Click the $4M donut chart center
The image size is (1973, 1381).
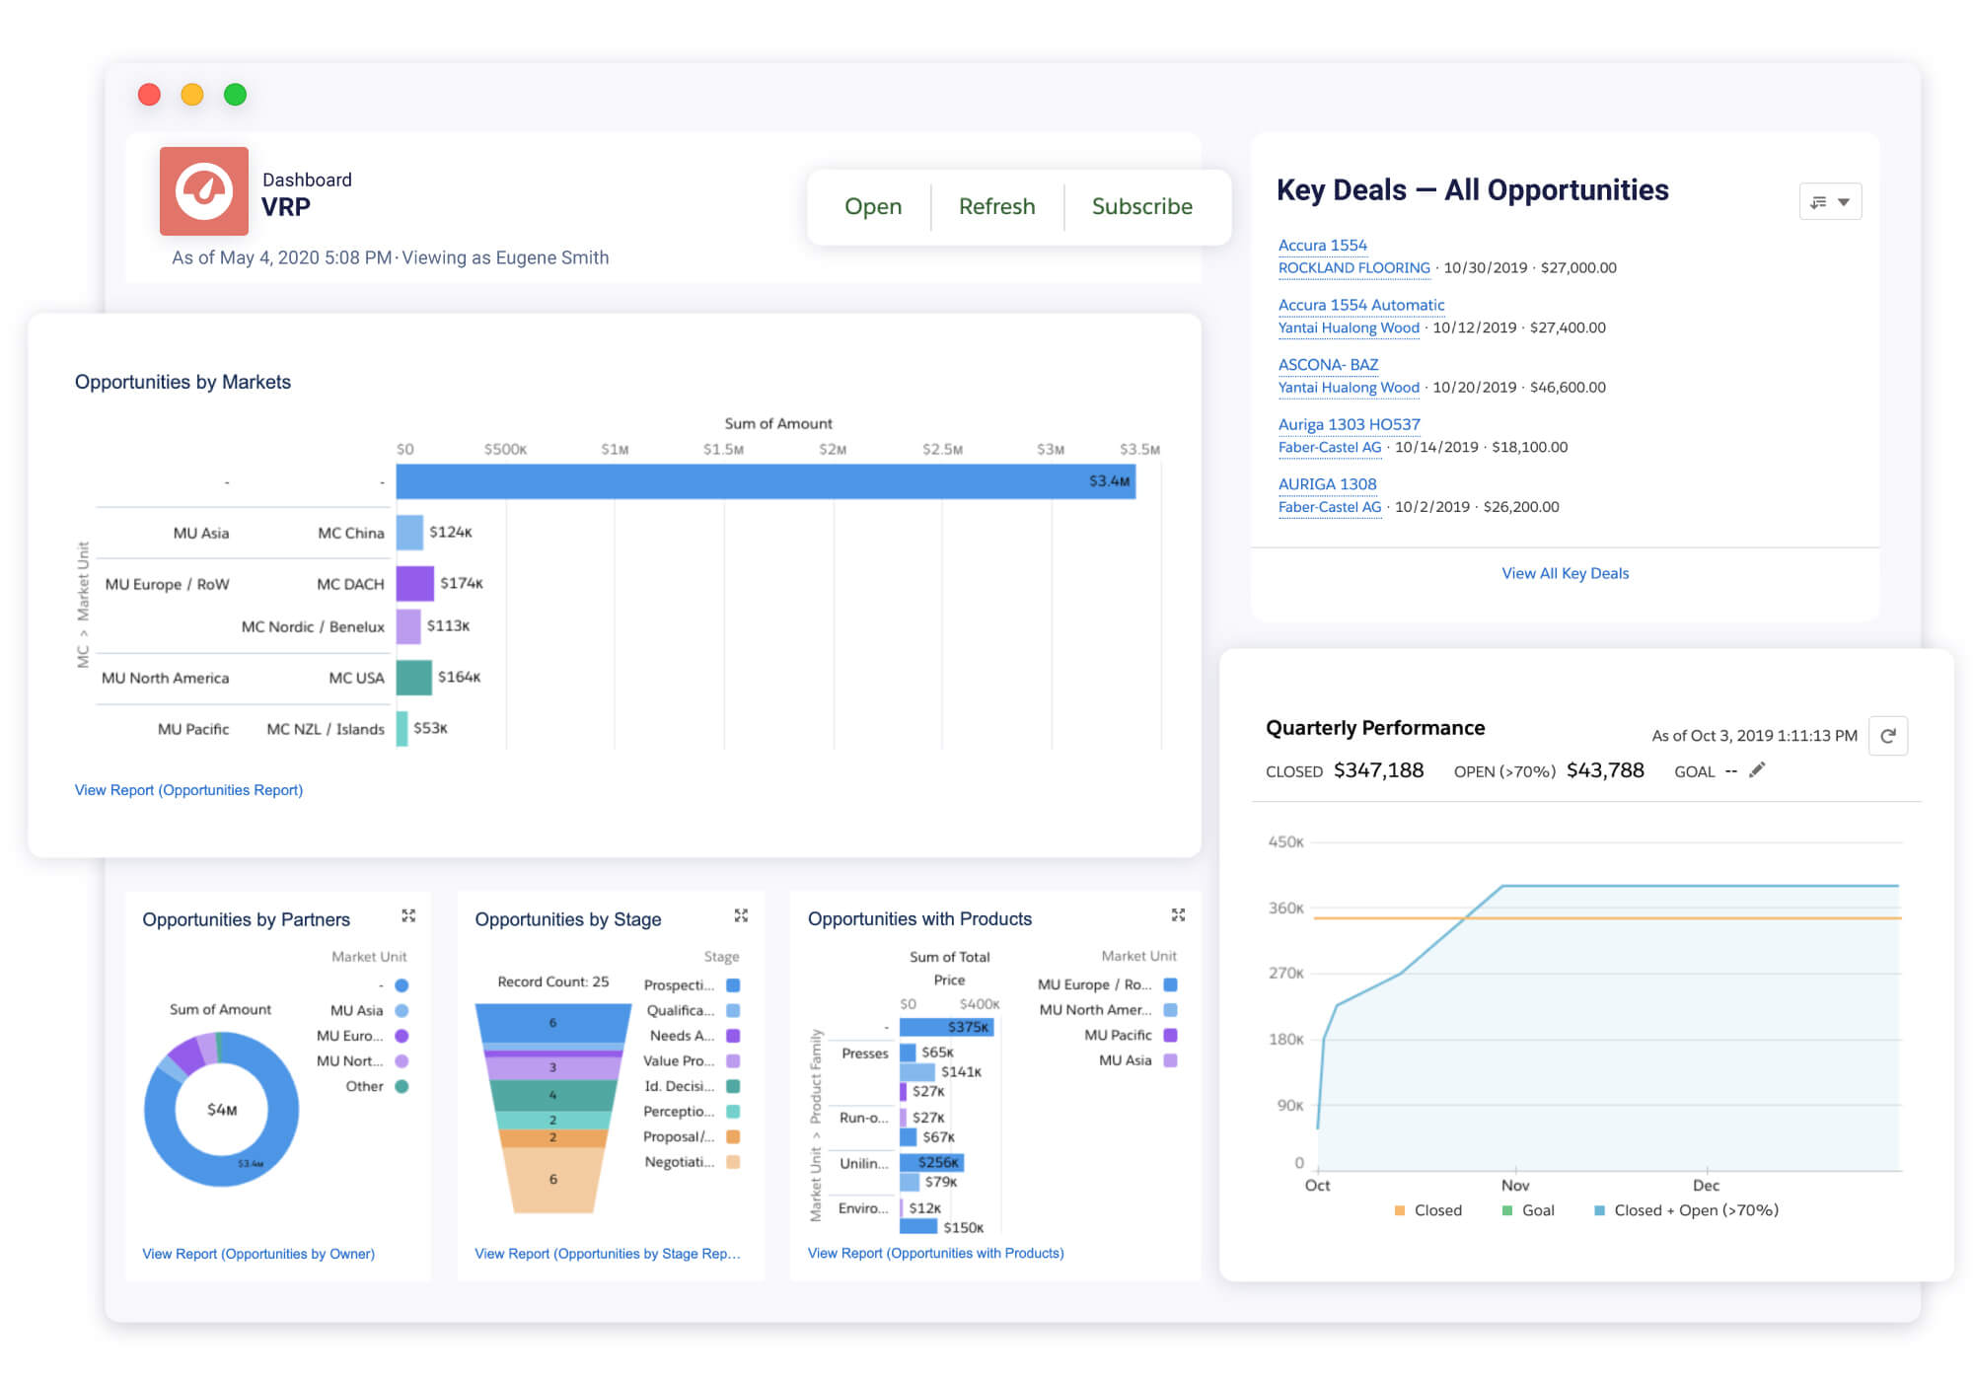[x=221, y=1110]
